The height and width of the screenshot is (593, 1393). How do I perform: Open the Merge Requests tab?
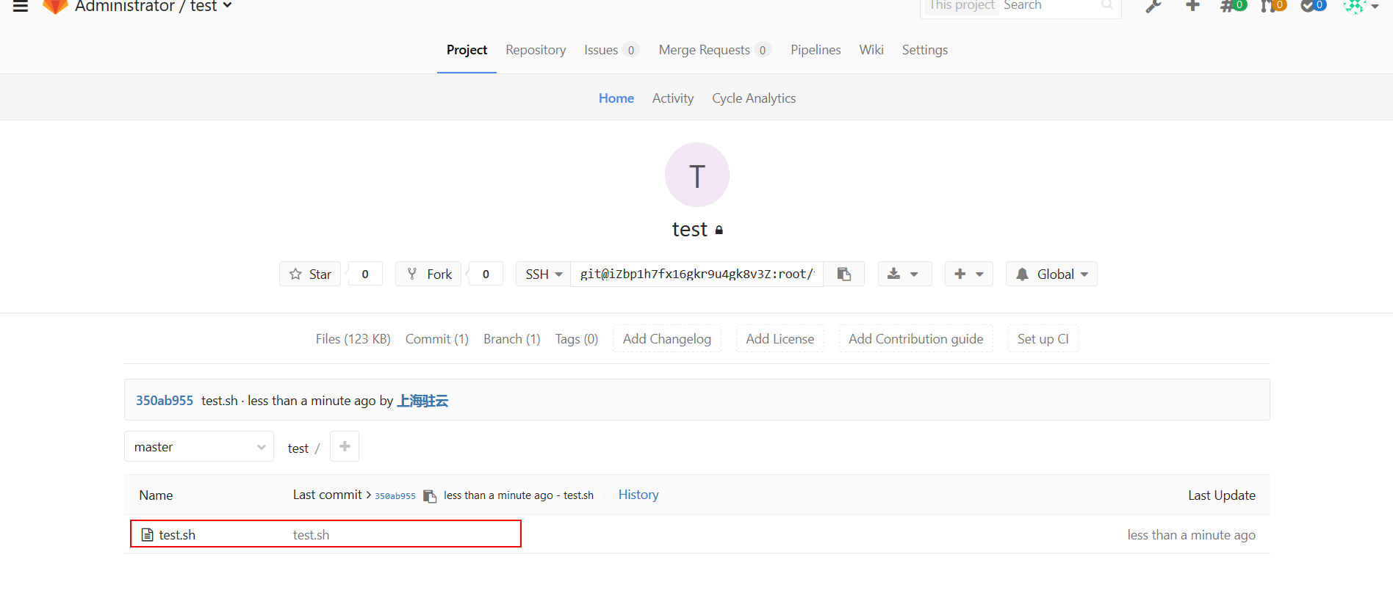tap(715, 50)
